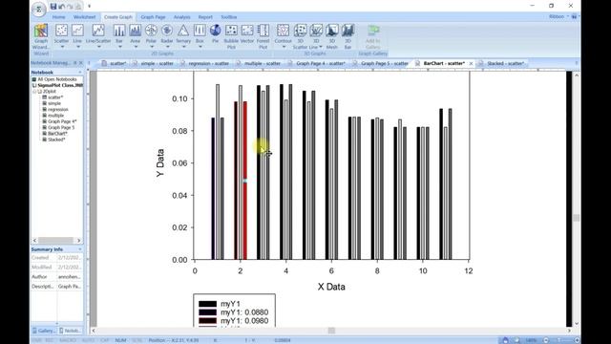Choose the Vector plot icon
This screenshot has width=611, height=344.
[x=247, y=31]
